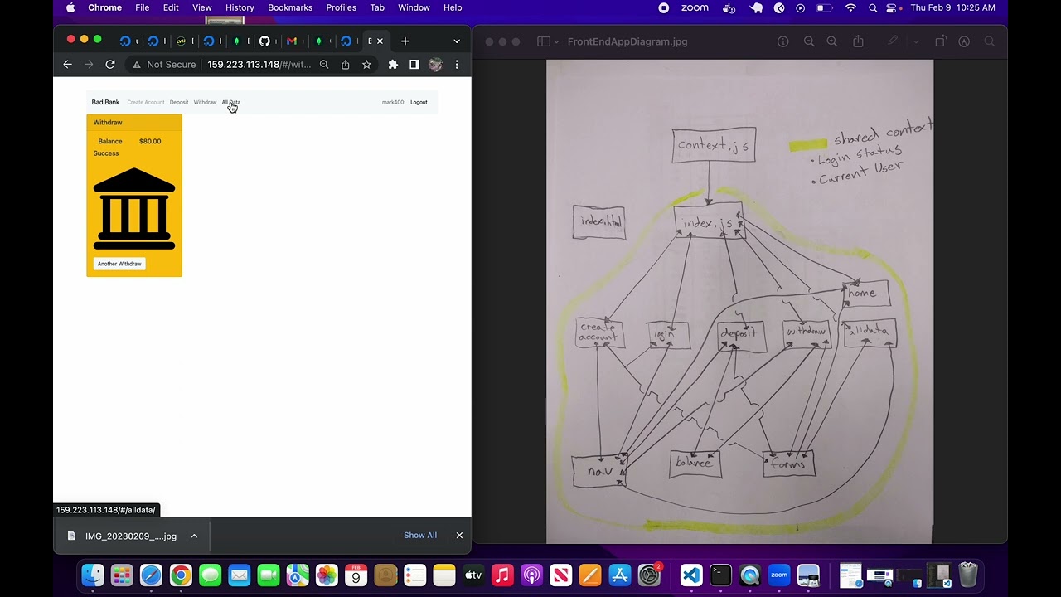Viewport: 1061px width, 597px height.
Task: Open Visual Studio Code in Dock
Action: coord(691,575)
